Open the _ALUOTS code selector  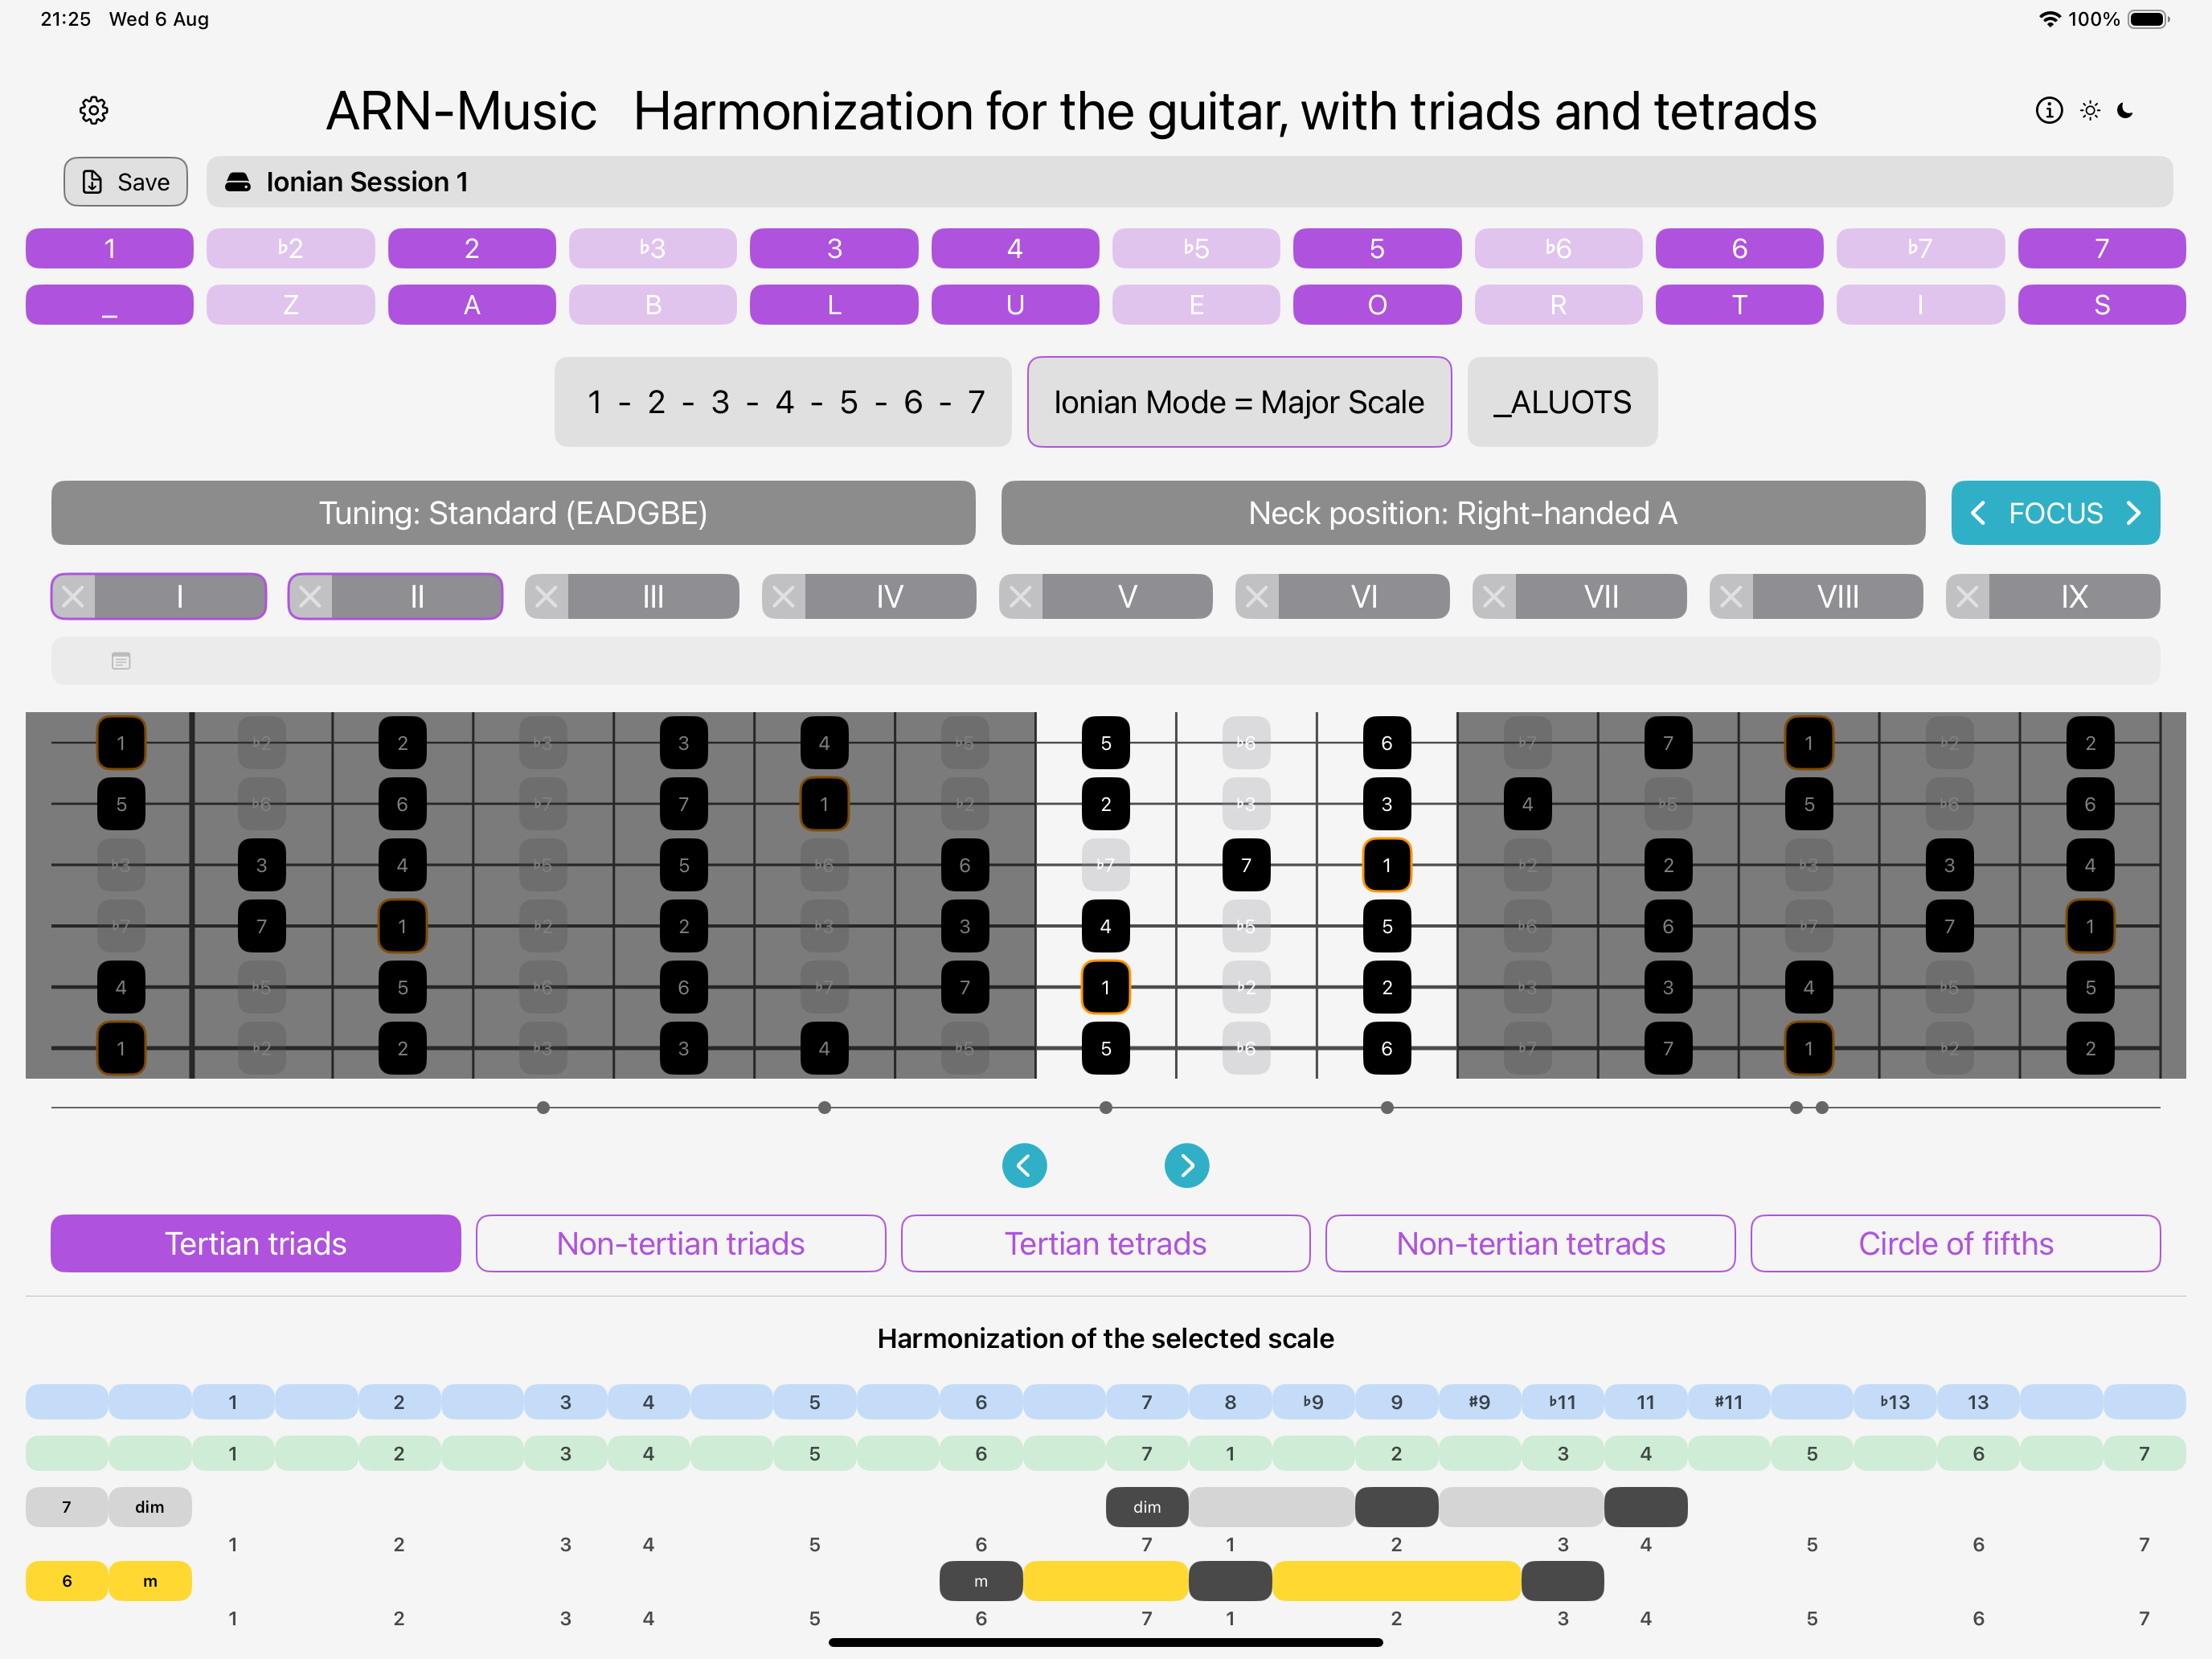pyautogui.click(x=1562, y=402)
